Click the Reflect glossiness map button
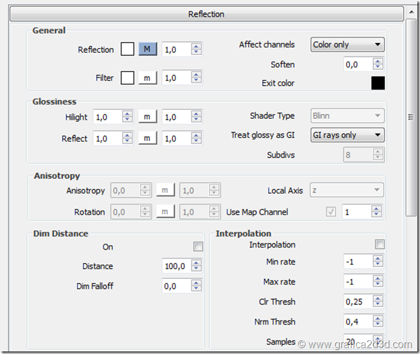 (148, 138)
